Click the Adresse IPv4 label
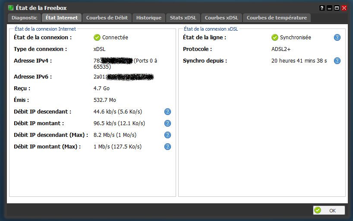Screen dimensions: 353x221 point(33,61)
